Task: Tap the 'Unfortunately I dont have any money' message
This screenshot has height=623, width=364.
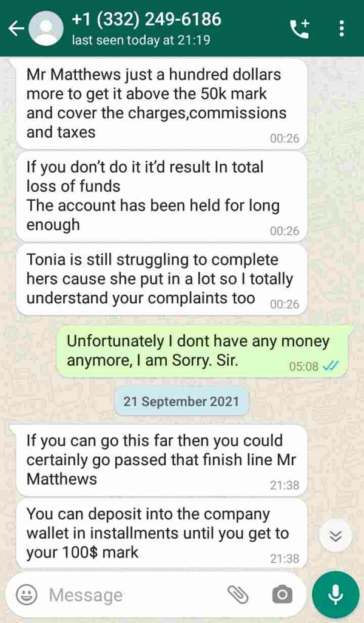Action: pyautogui.click(x=203, y=351)
